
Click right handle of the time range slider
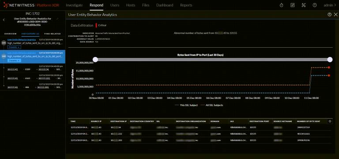point(330,60)
